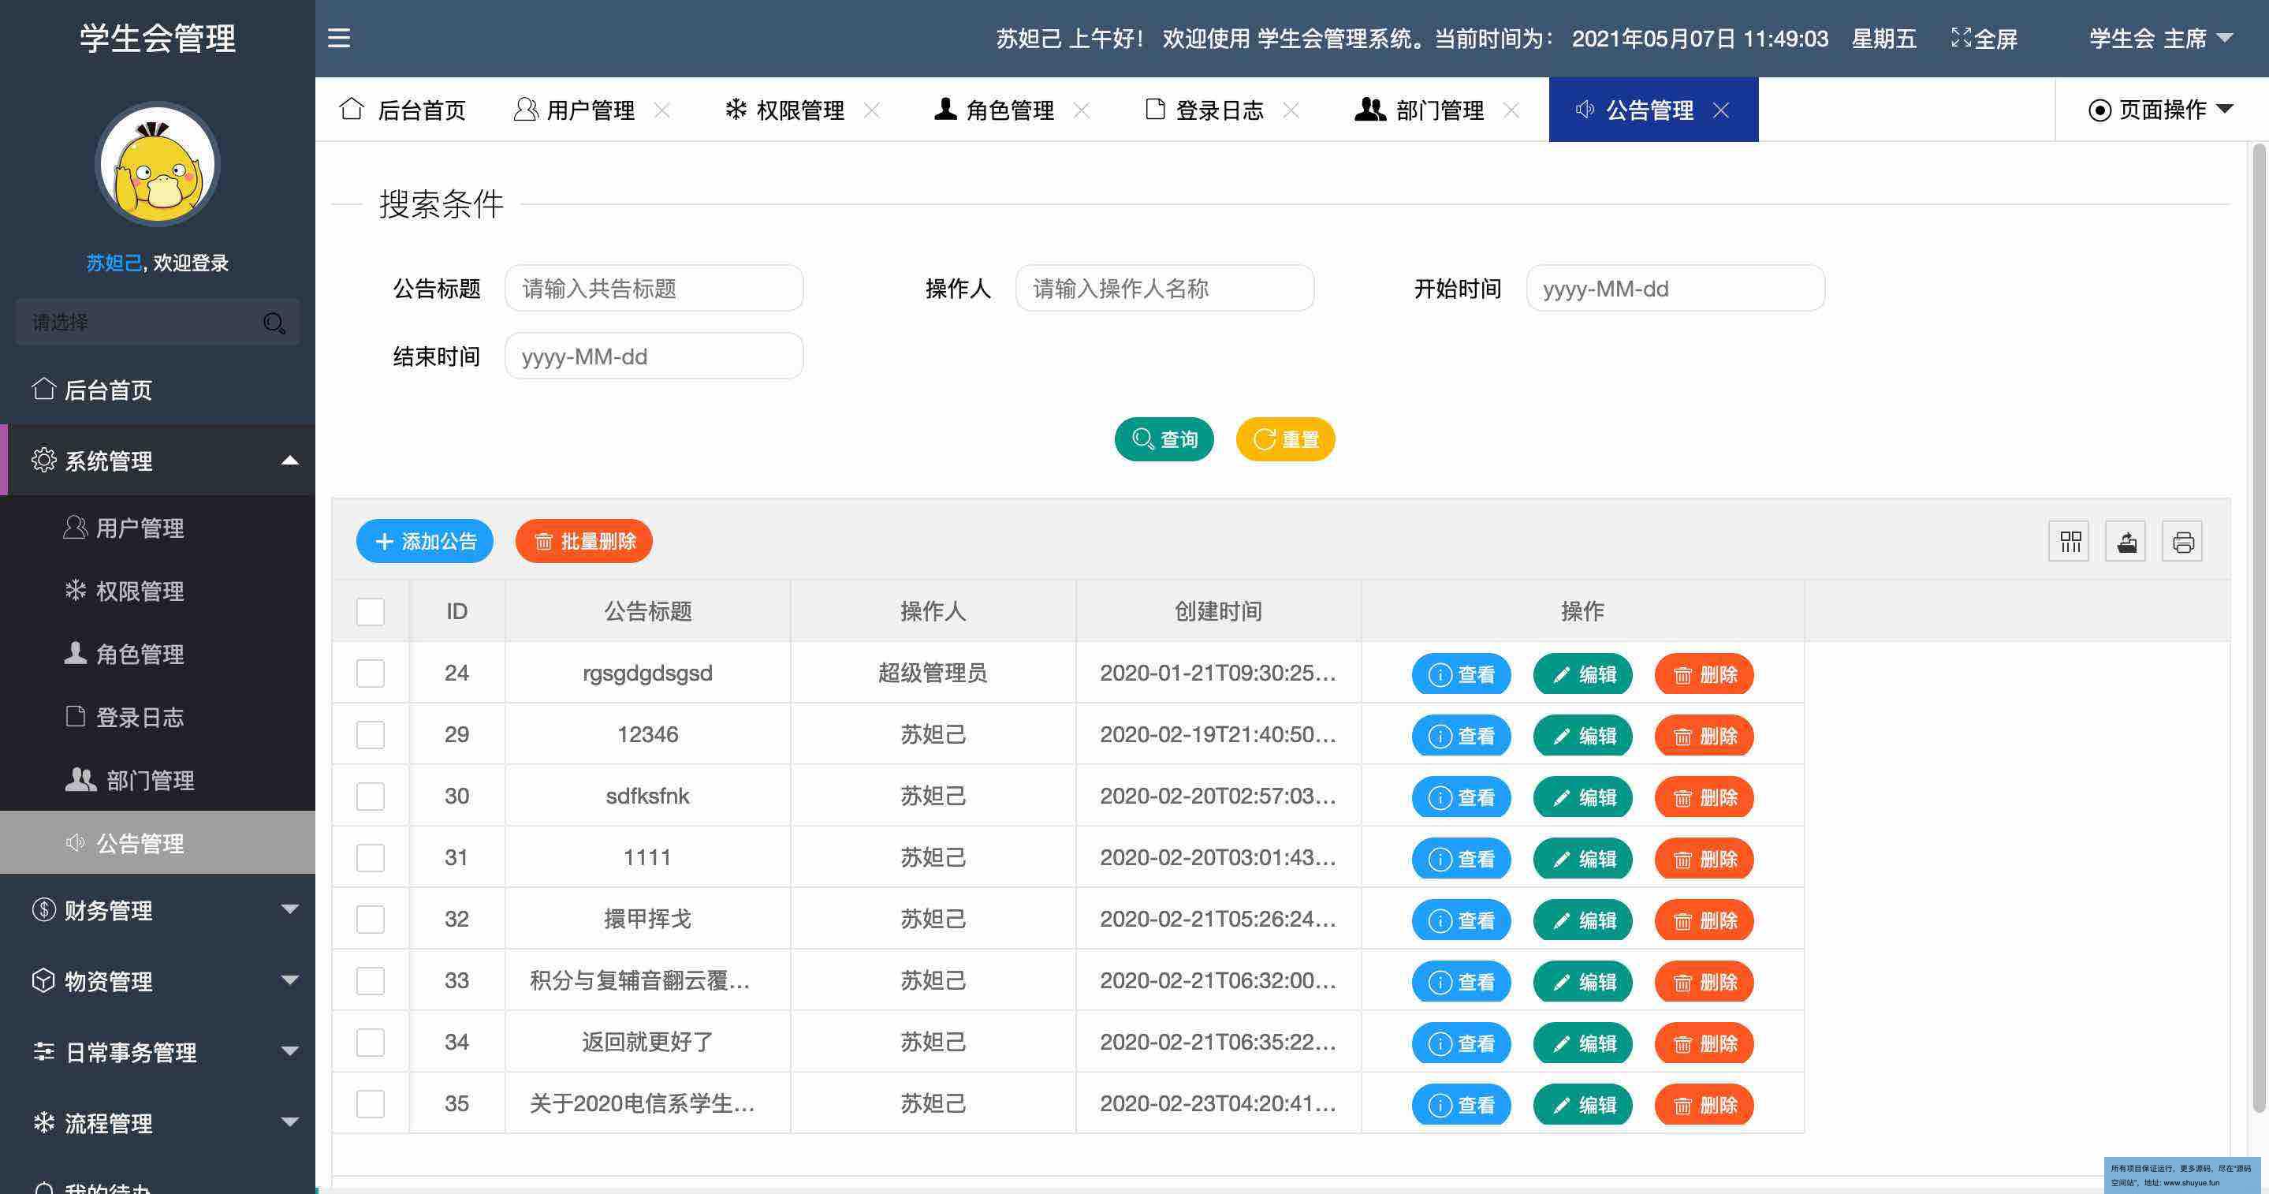Click the fullscreen 全屏 icon
Image resolution: width=2269 pixels, height=1194 pixels.
point(1961,38)
